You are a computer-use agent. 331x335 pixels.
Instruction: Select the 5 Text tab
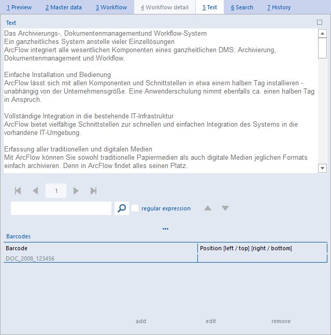[210, 7]
